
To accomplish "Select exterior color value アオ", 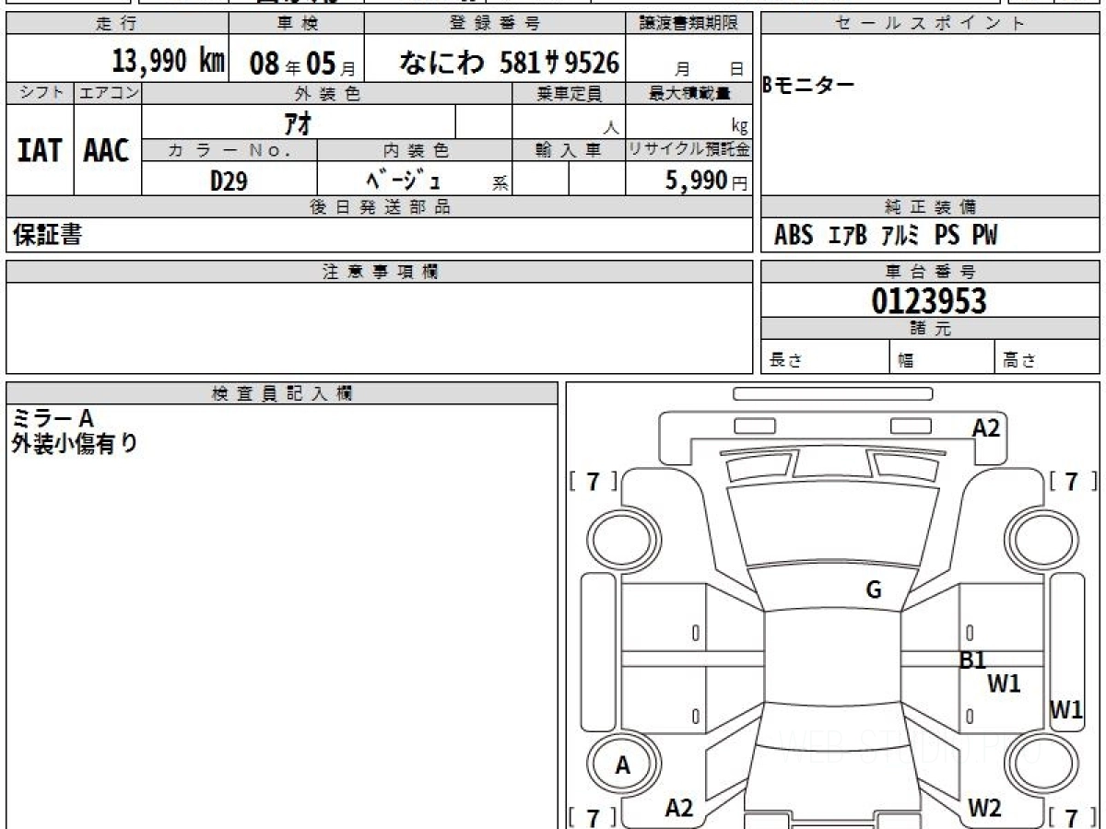I will tap(299, 123).
